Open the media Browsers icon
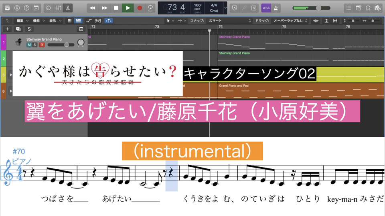Image resolution: width=385 pixels, height=216 pixels. click(378, 8)
